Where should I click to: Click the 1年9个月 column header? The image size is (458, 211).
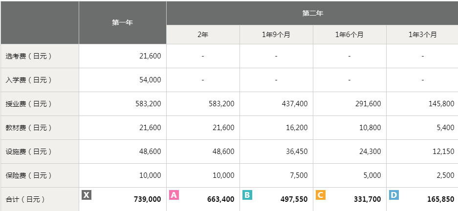276,35
